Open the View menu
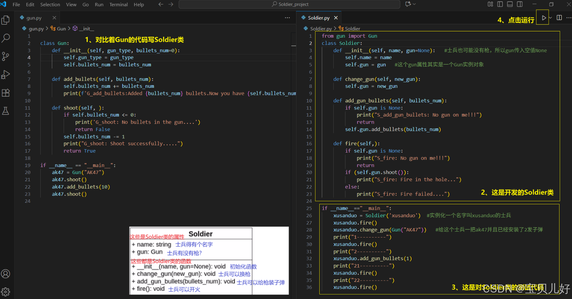This screenshot has width=572, height=299. [x=71, y=5]
